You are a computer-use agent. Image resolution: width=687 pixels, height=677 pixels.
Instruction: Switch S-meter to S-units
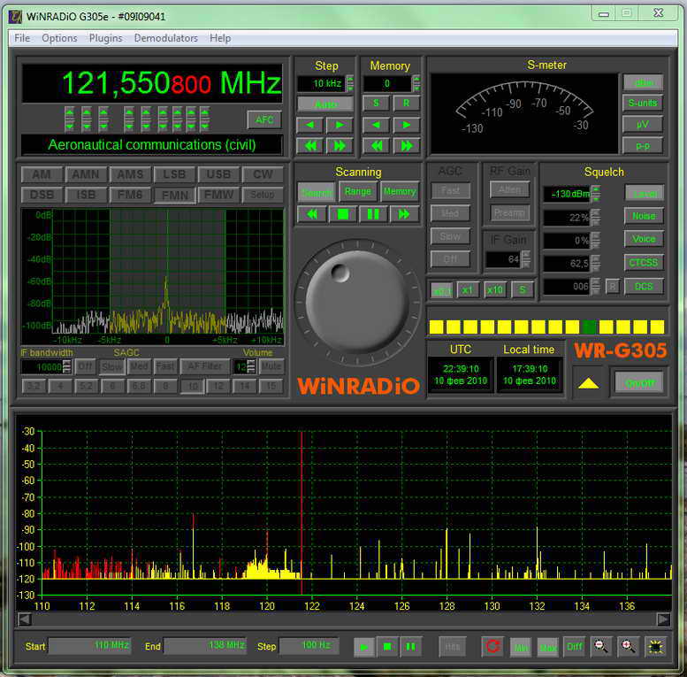coord(642,103)
